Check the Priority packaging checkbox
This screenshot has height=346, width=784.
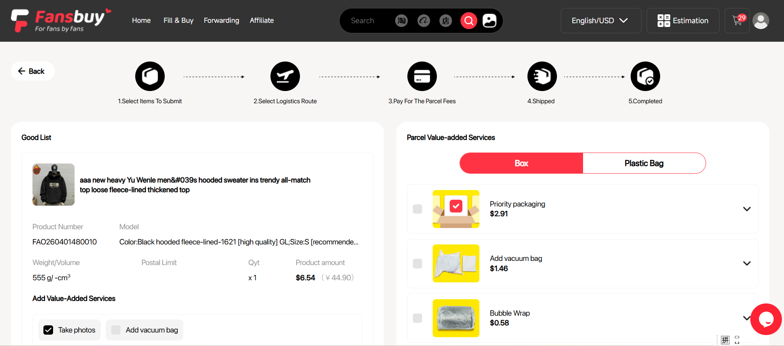pyautogui.click(x=417, y=209)
